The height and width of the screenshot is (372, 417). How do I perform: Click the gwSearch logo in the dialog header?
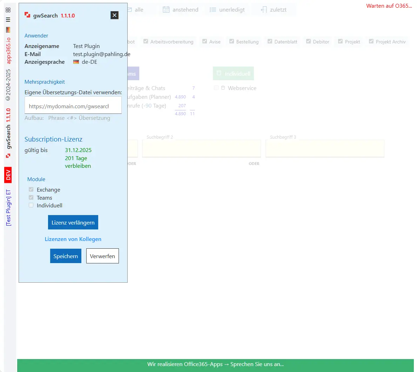27,15
